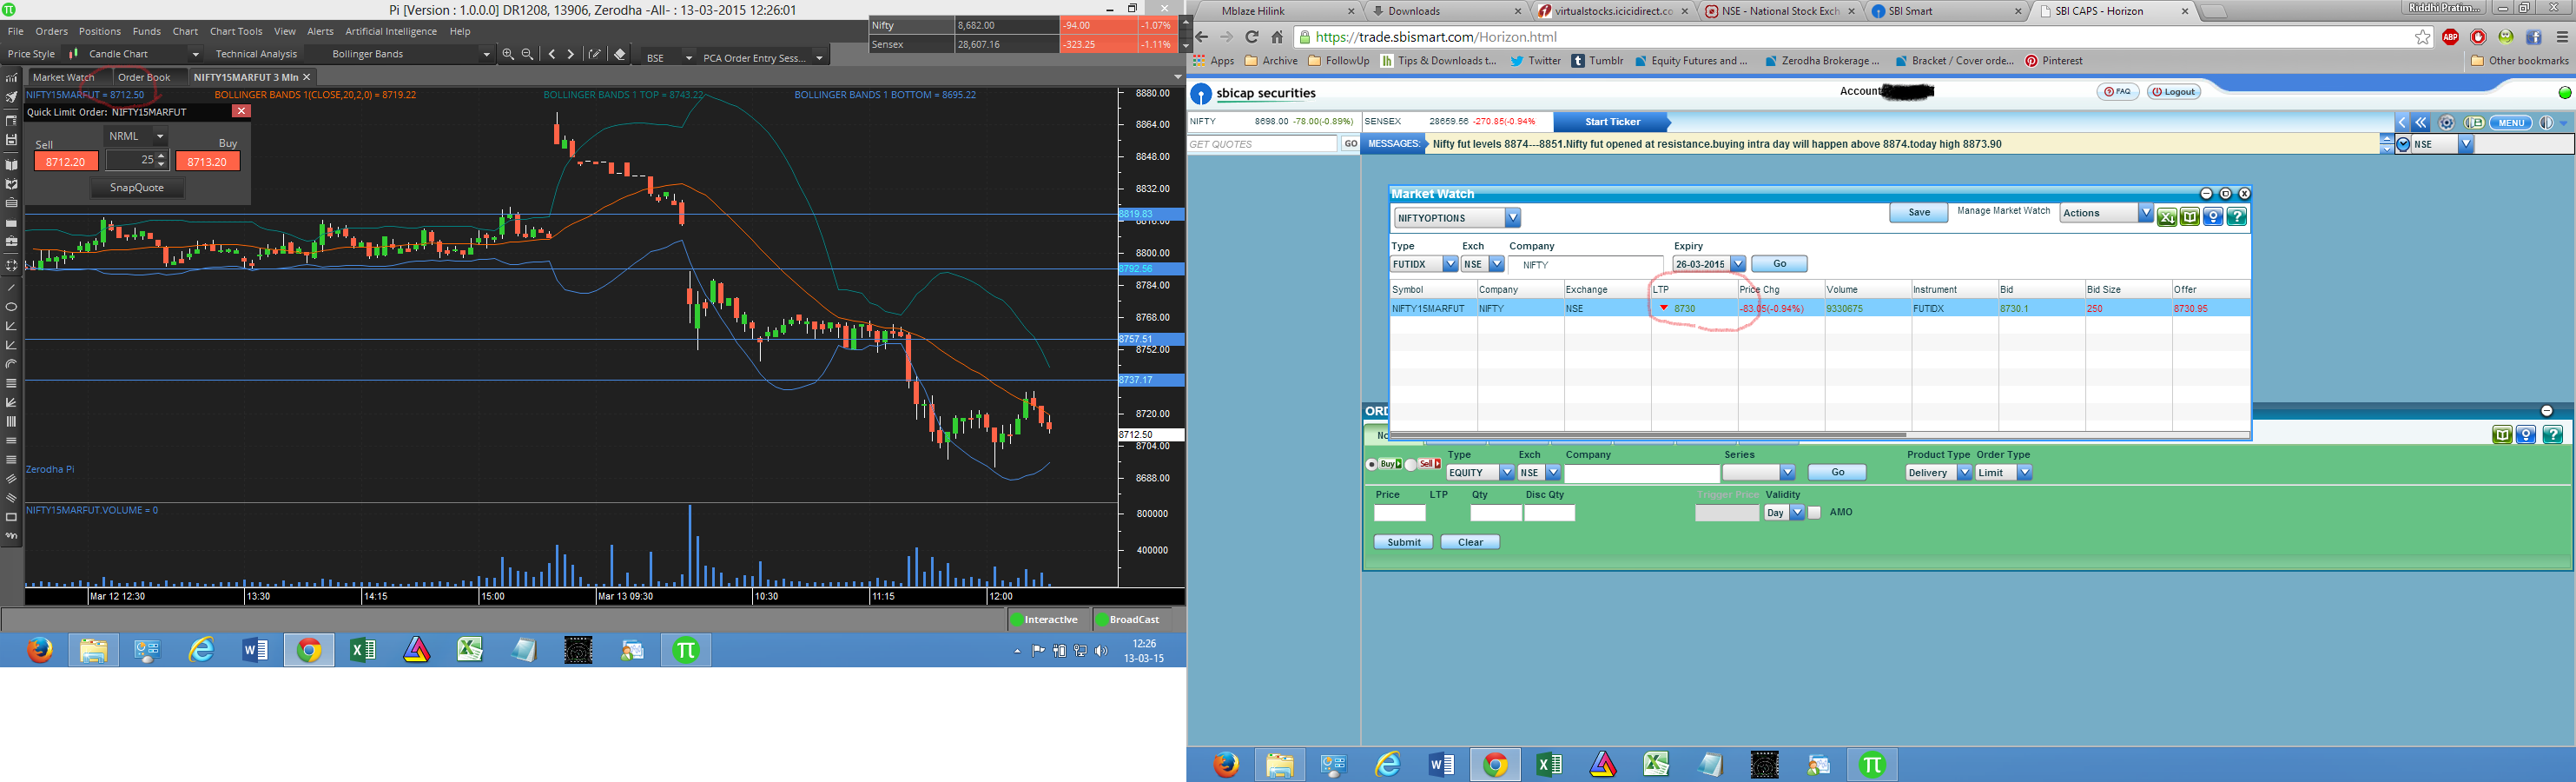Select the Sell radio button

point(1411,464)
